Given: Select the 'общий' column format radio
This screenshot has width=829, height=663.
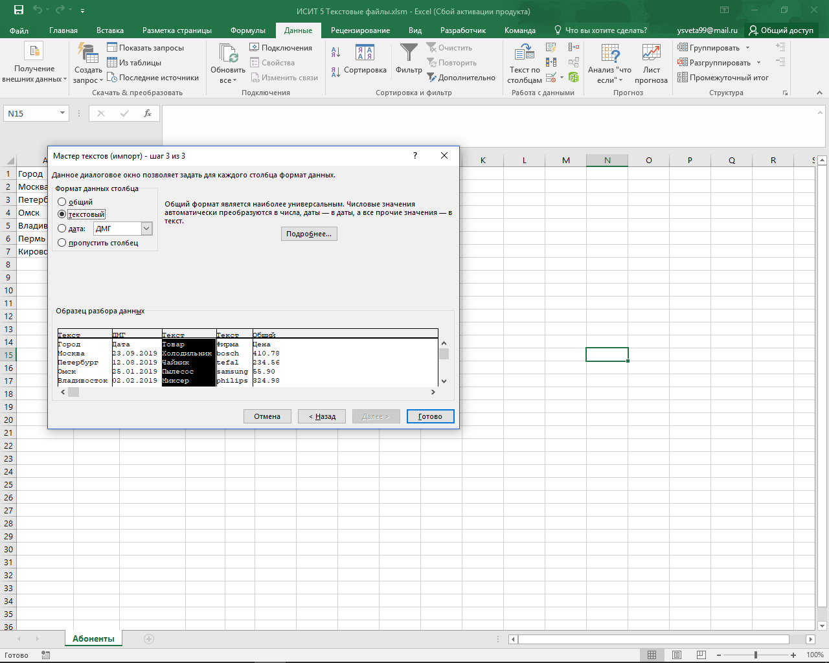Looking at the screenshot, I should pos(62,202).
